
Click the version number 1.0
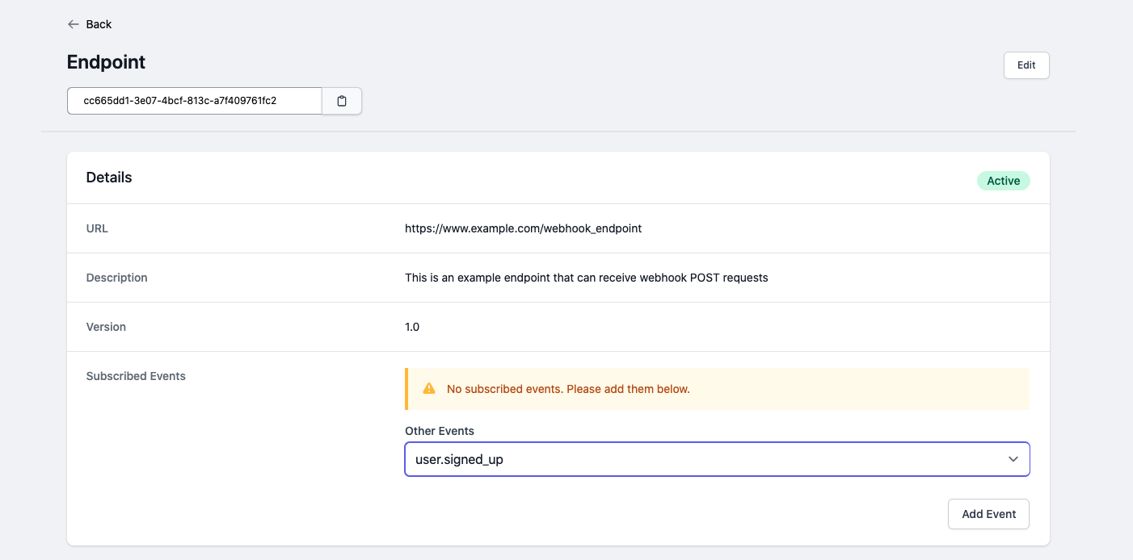pos(412,327)
